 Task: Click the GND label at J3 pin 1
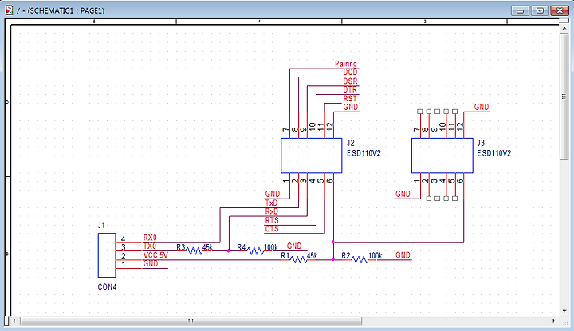403,194
